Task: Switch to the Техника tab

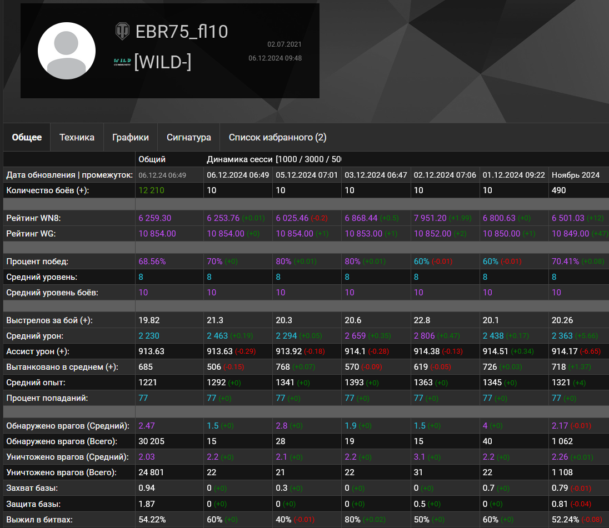Action: click(x=77, y=137)
